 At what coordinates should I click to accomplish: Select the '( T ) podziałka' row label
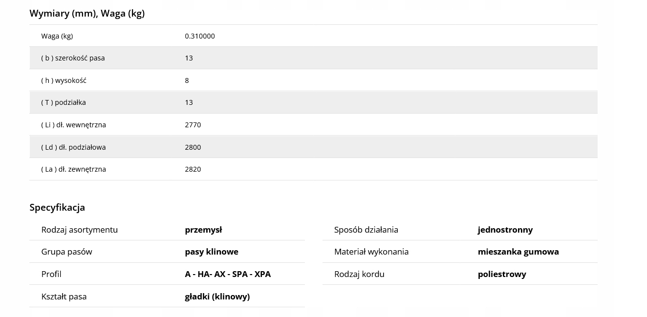pyautogui.click(x=64, y=102)
